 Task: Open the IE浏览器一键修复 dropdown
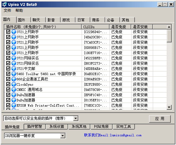coord(62,136)
